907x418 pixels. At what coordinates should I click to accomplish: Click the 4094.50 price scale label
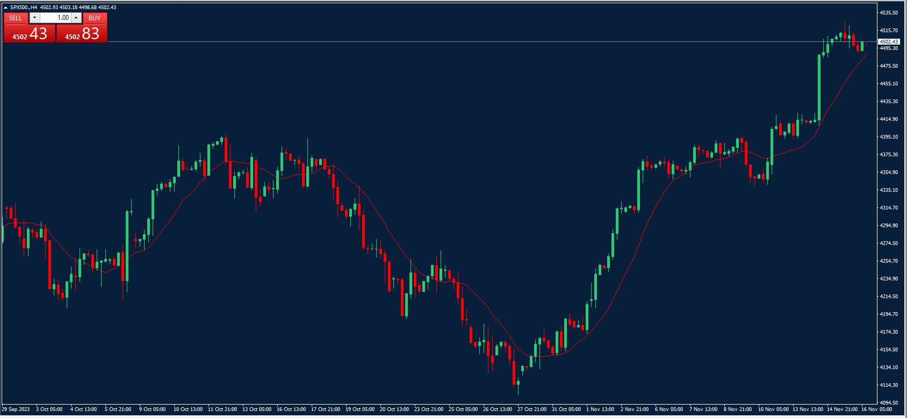coord(889,402)
